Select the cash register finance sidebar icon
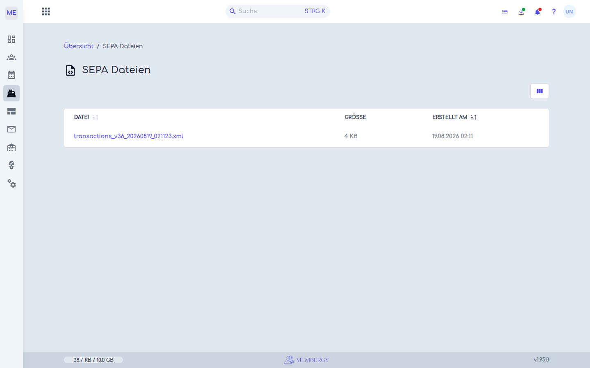 11,93
